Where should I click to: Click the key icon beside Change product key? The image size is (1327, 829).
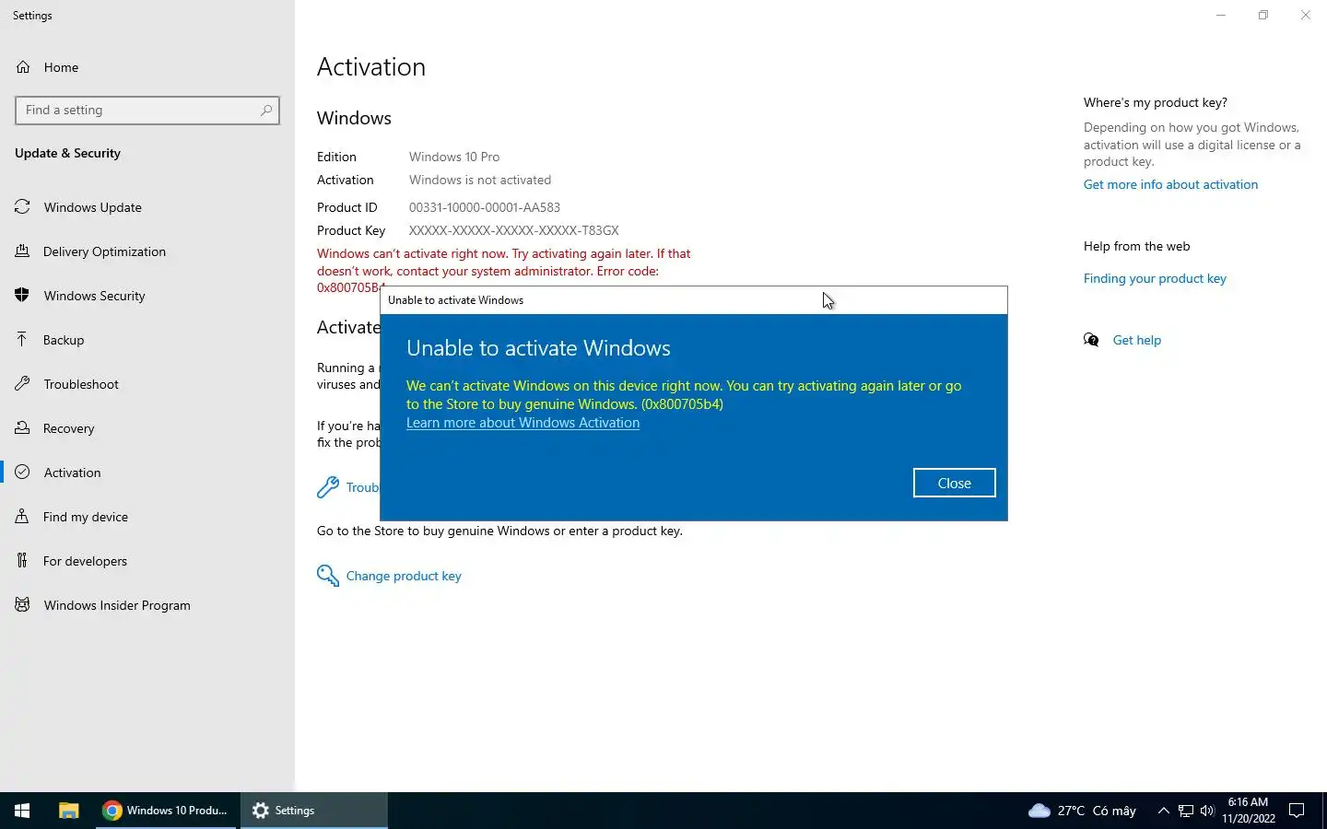328,576
